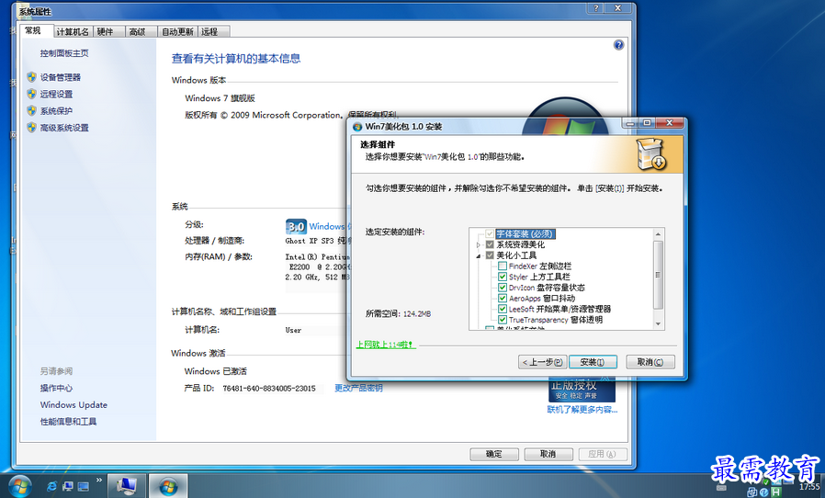This screenshot has width=825, height=498.
Task: Open 联机了解更多内容 link
Action: (x=582, y=410)
